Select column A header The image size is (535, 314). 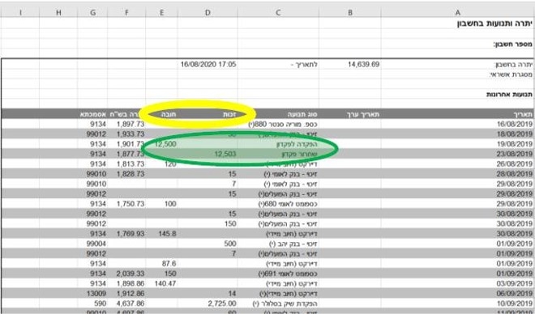[x=457, y=13]
